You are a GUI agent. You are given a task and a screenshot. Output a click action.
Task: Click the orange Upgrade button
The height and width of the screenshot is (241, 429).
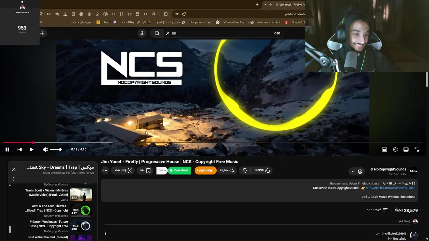[205, 170]
